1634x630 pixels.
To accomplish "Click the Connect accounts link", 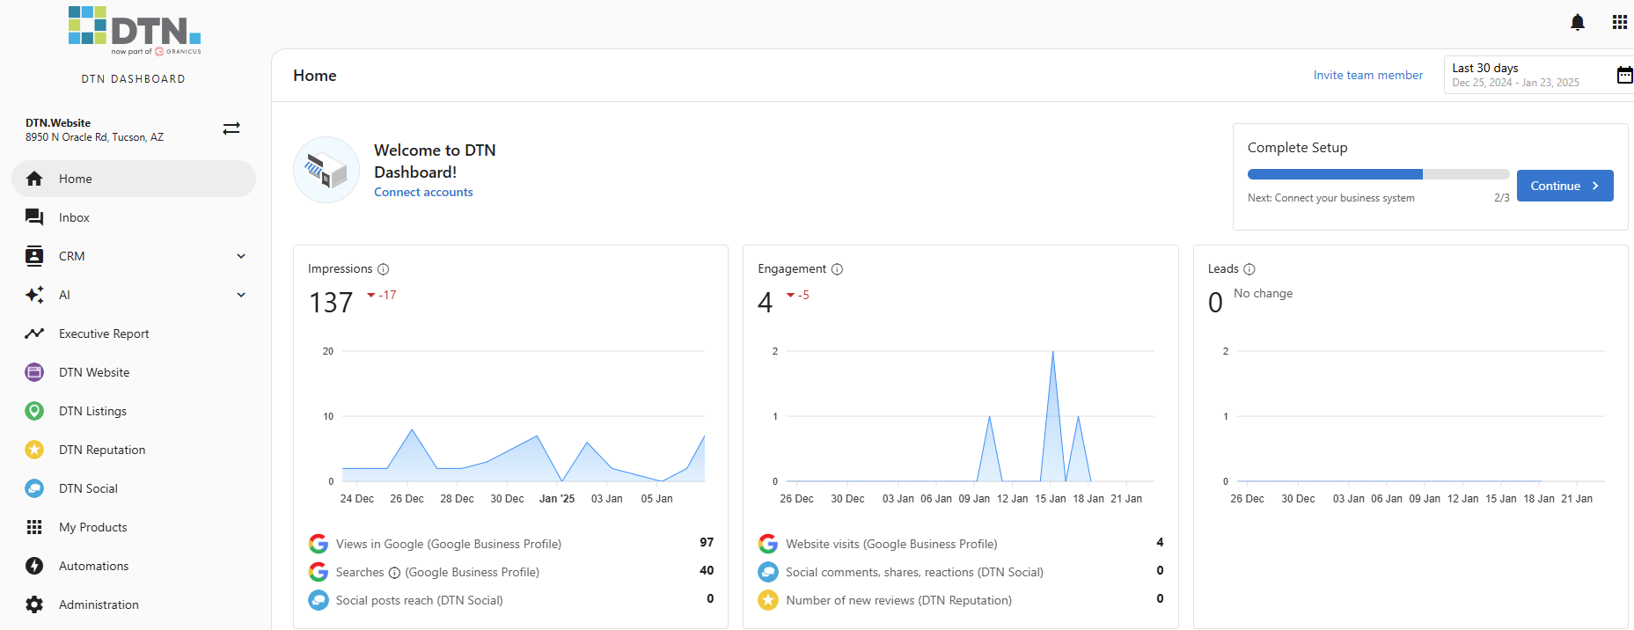I will pyautogui.click(x=423, y=192).
